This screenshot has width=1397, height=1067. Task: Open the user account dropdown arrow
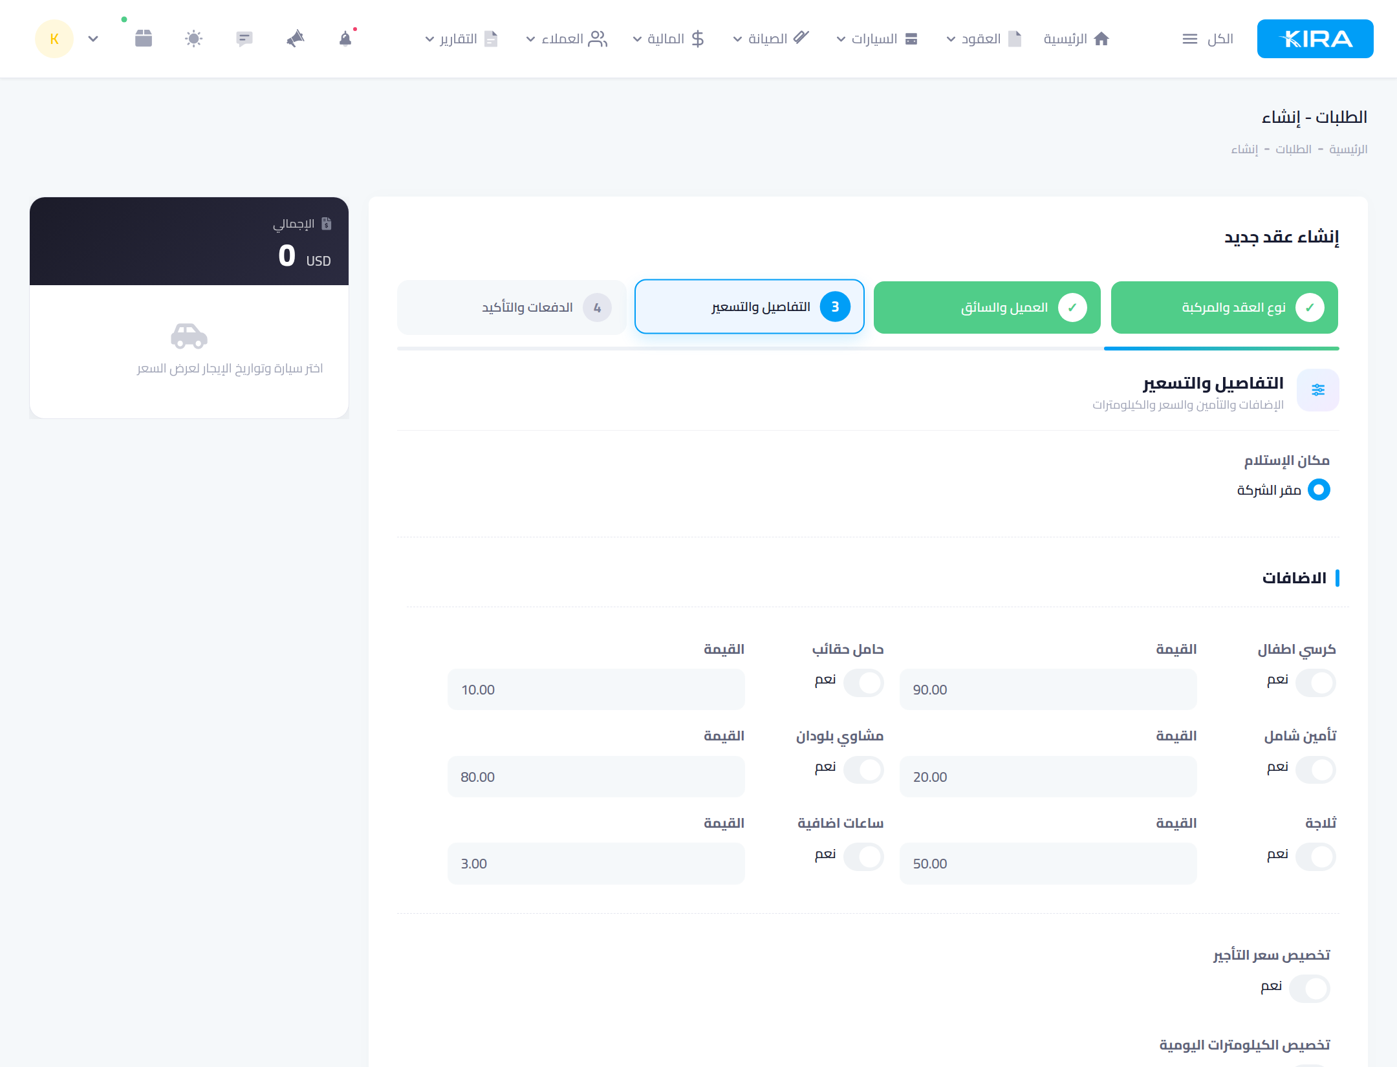[x=93, y=39]
